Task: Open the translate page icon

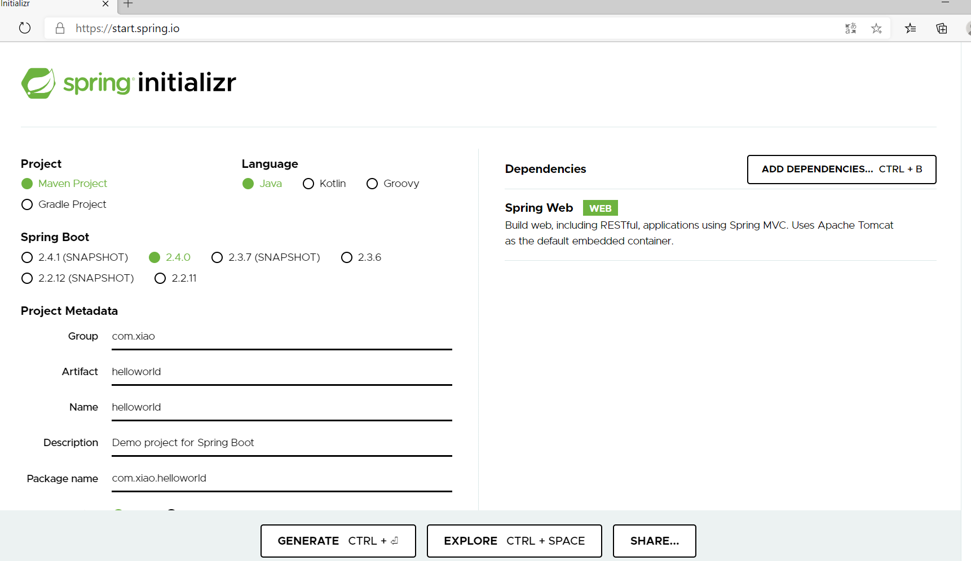Action: (851, 28)
